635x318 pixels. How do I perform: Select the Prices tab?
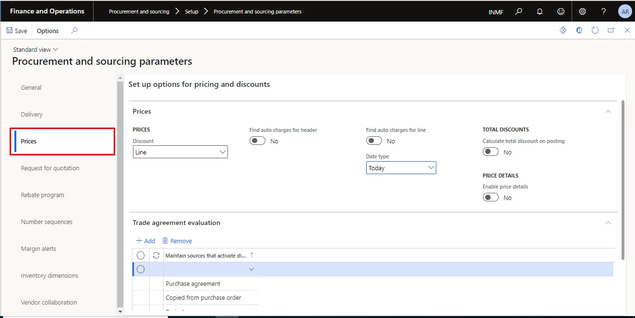coord(63,141)
